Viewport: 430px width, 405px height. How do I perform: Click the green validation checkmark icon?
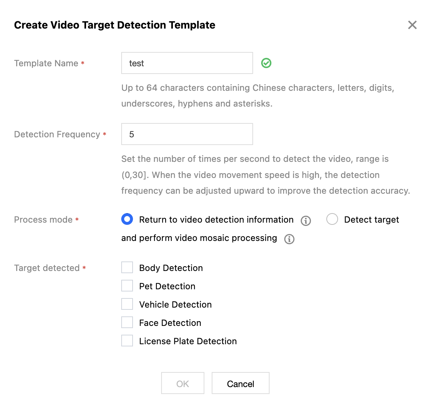coord(266,63)
